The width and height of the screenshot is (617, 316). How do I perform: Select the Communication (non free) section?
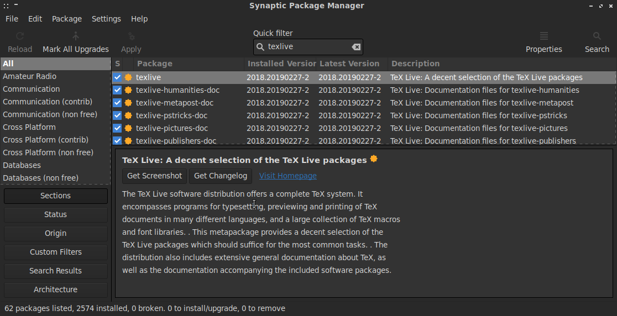click(55, 114)
